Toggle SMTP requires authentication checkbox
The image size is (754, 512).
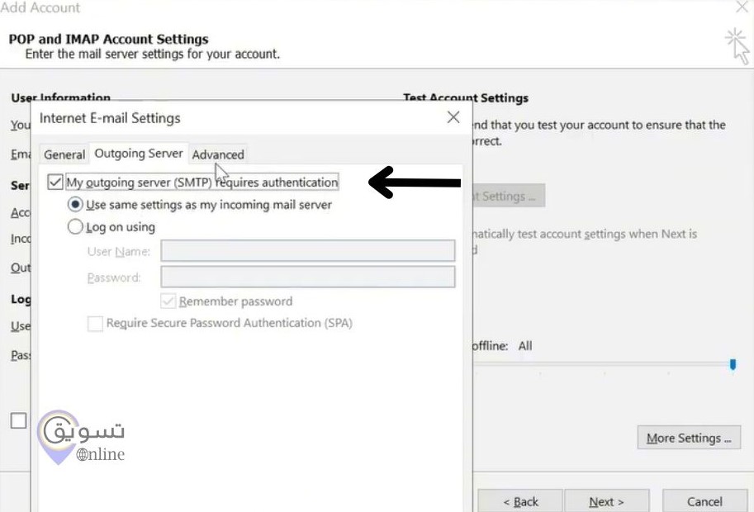tap(55, 183)
